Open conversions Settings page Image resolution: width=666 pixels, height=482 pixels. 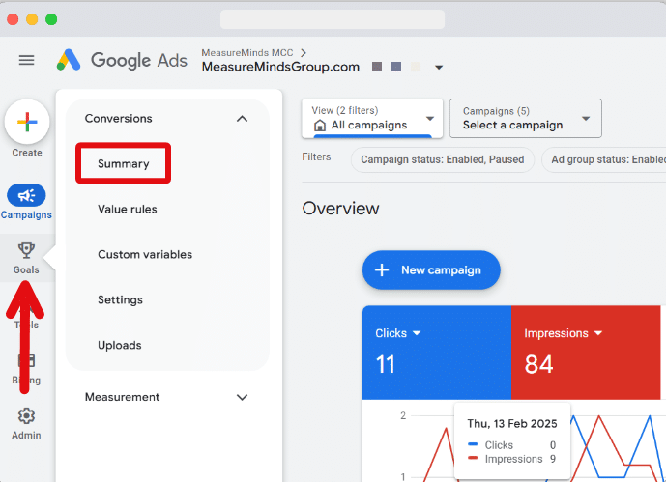(x=120, y=300)
